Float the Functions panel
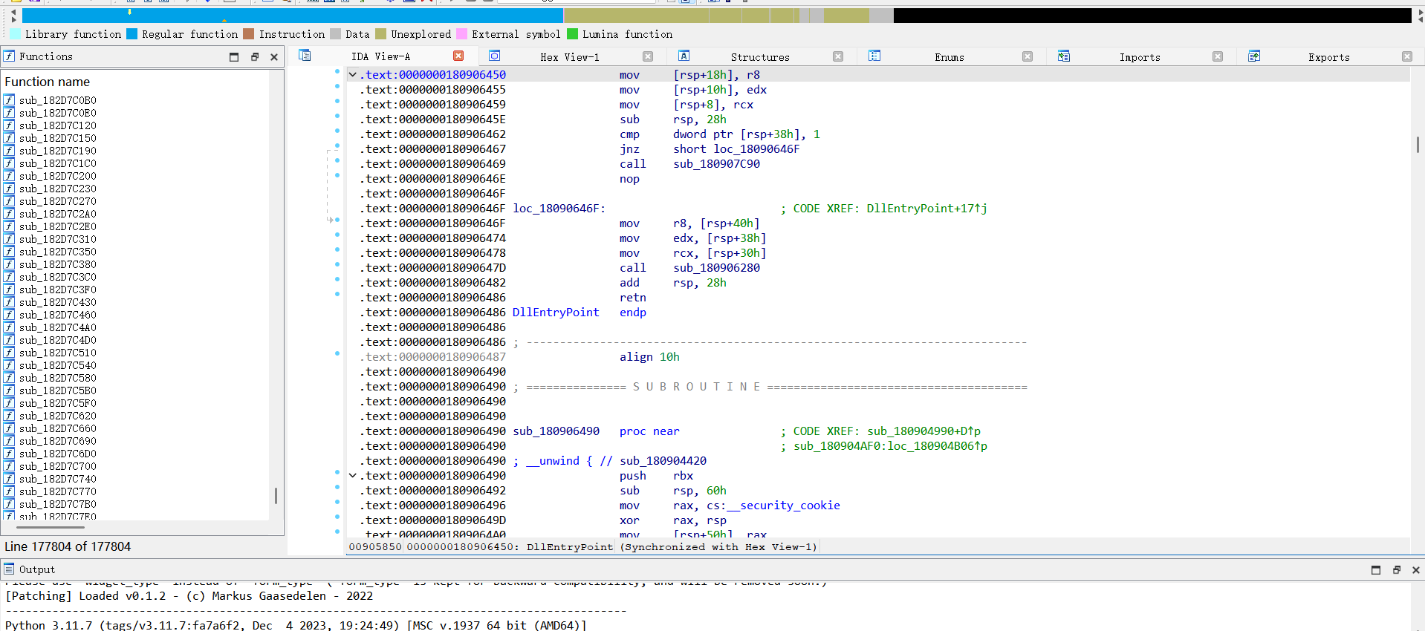The image size is (1425, 631). click(254, 56)
